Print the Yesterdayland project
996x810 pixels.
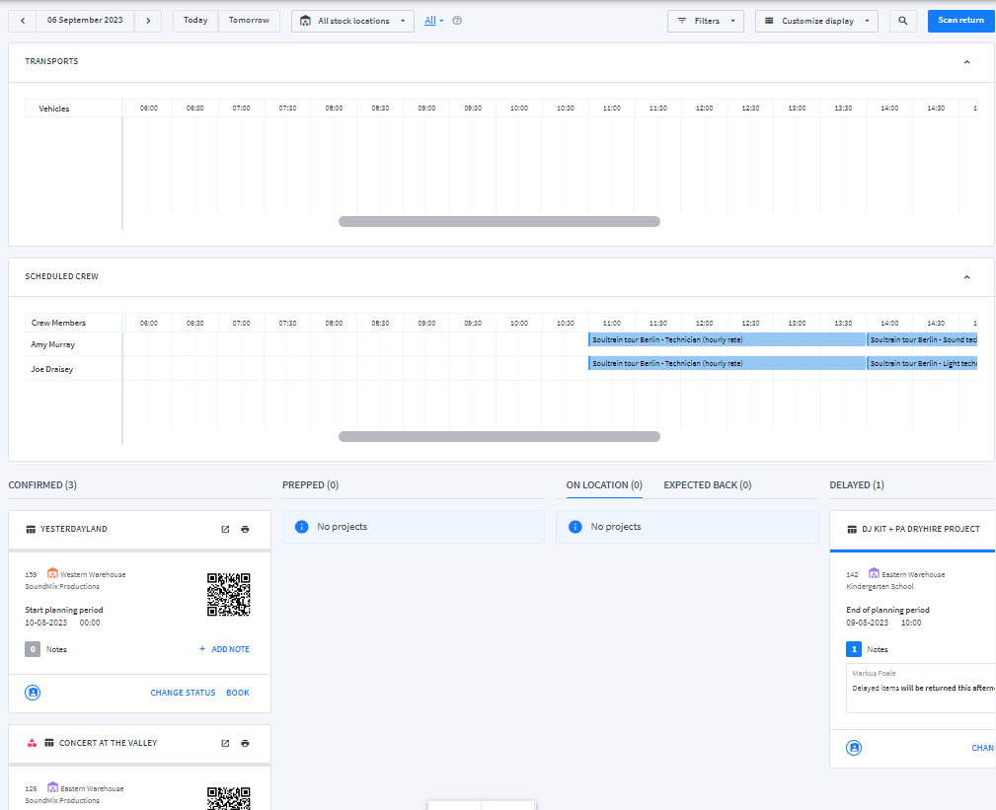(x=245, y=530)
